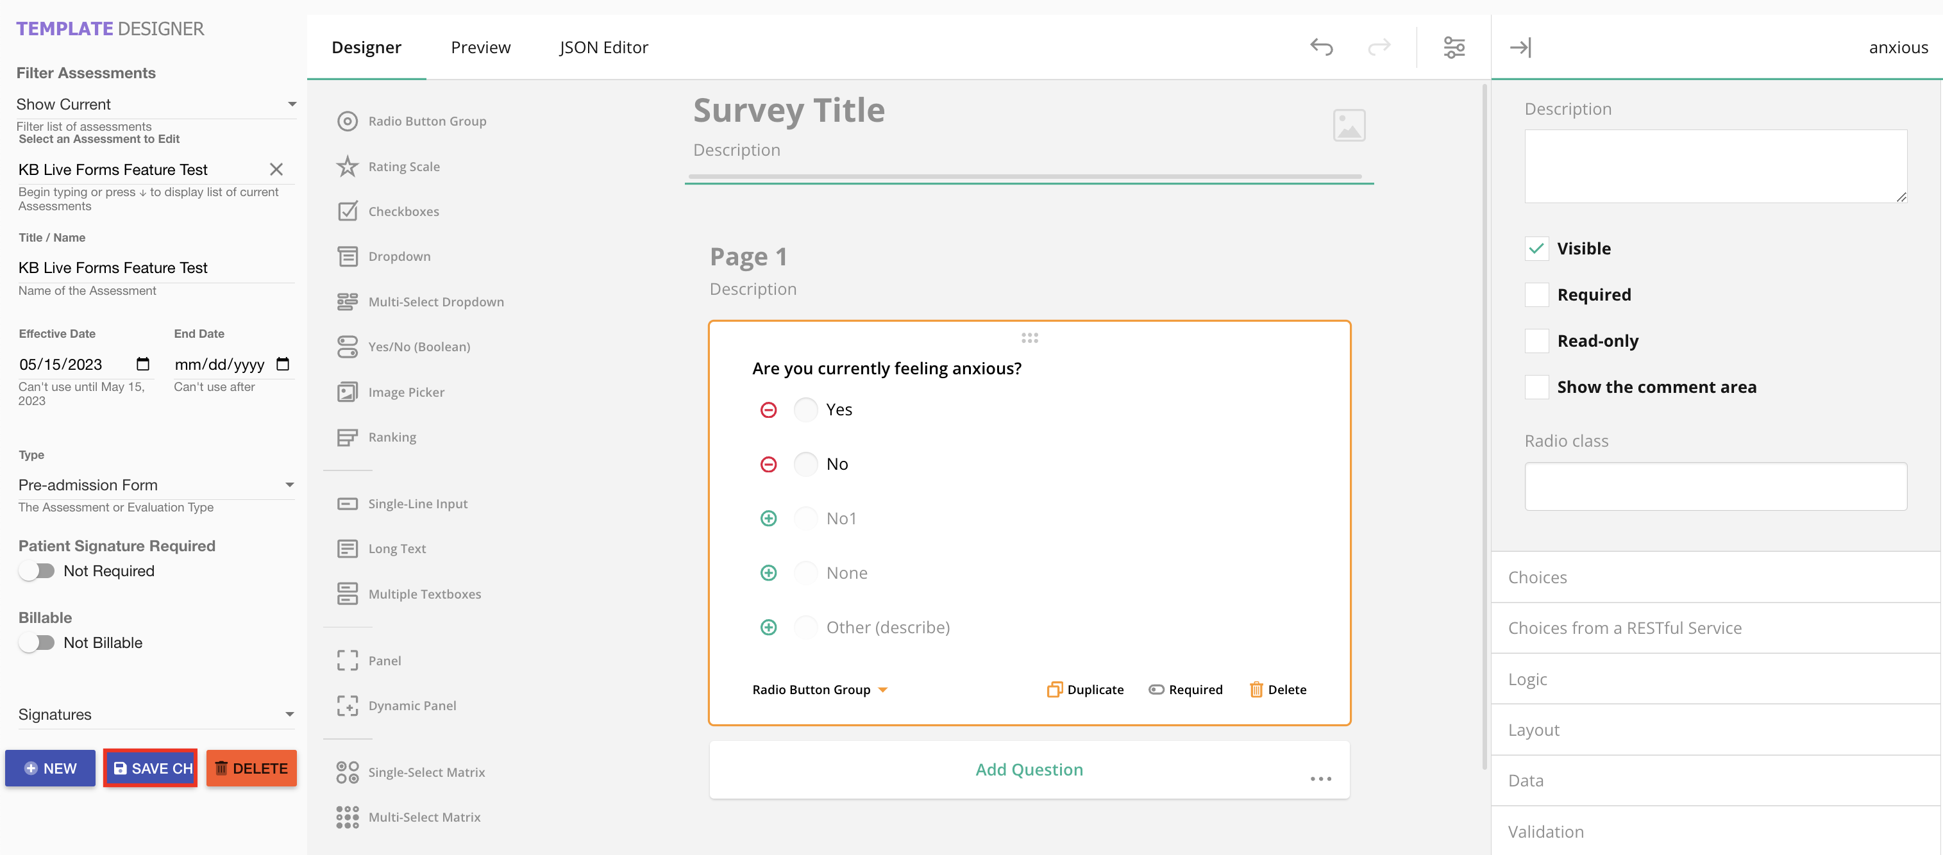The height and width of the screenshot is (855, 1943).
Task: Enable the Required checkbox in properties
Action: [x=1536, y=295]
